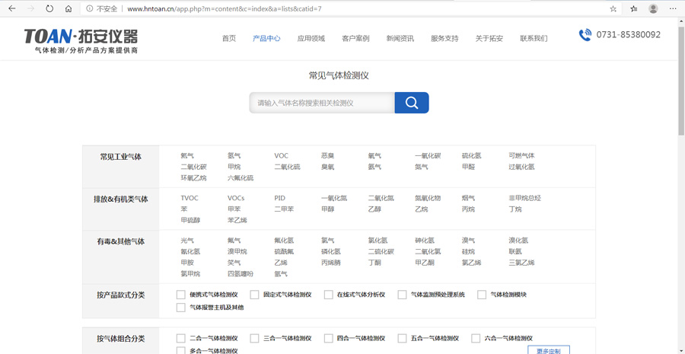Open the 关于拓安 nav item
Screen dimensions: 685x354
(x=489, y=39)
